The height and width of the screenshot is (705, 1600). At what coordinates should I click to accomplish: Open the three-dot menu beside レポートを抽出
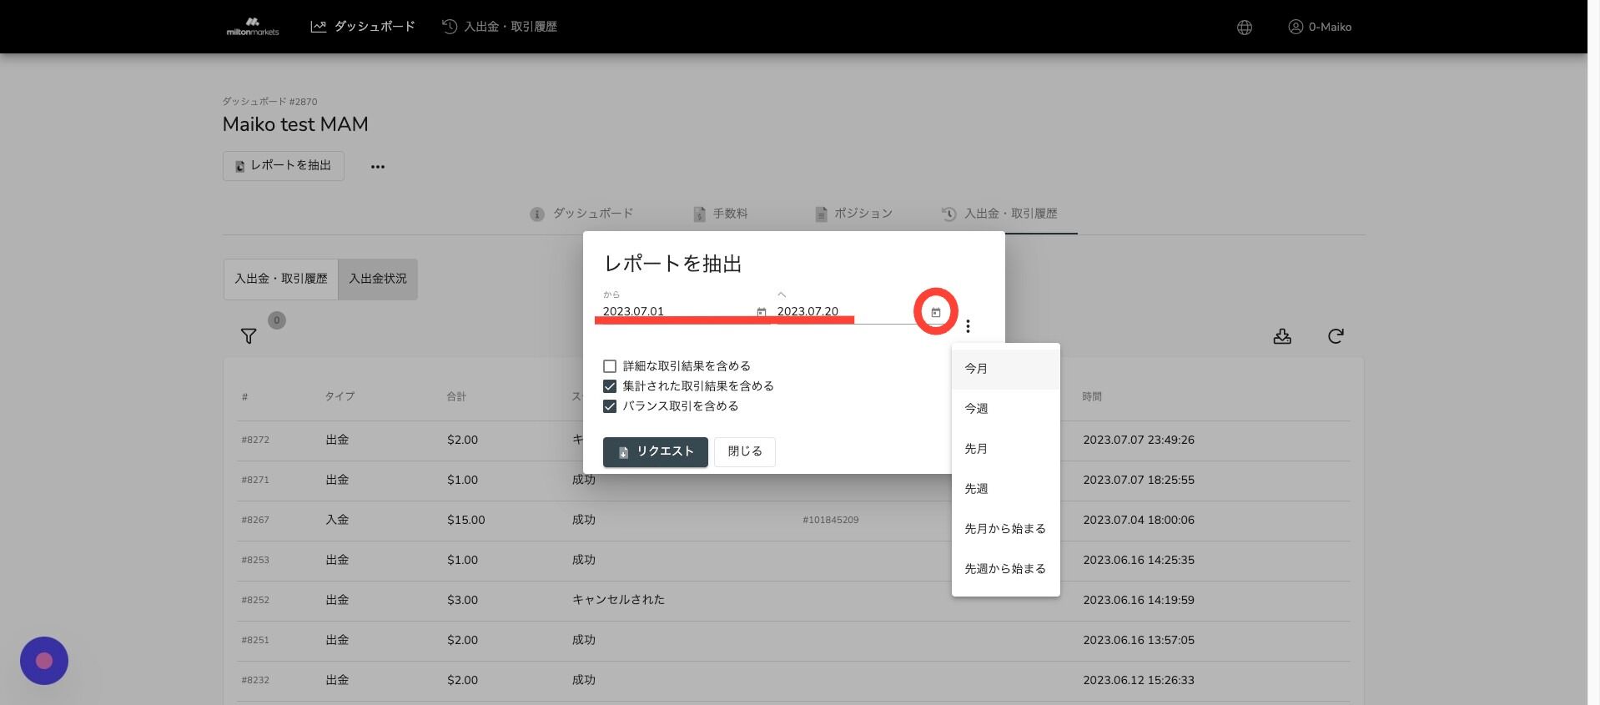coord(378,166)
